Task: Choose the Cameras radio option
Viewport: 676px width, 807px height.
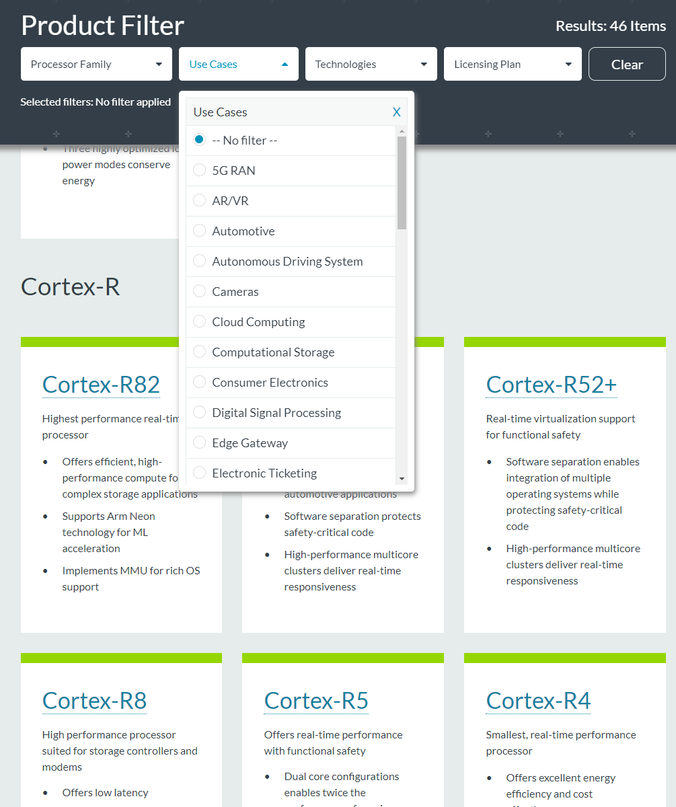Action: coord(199,291)
